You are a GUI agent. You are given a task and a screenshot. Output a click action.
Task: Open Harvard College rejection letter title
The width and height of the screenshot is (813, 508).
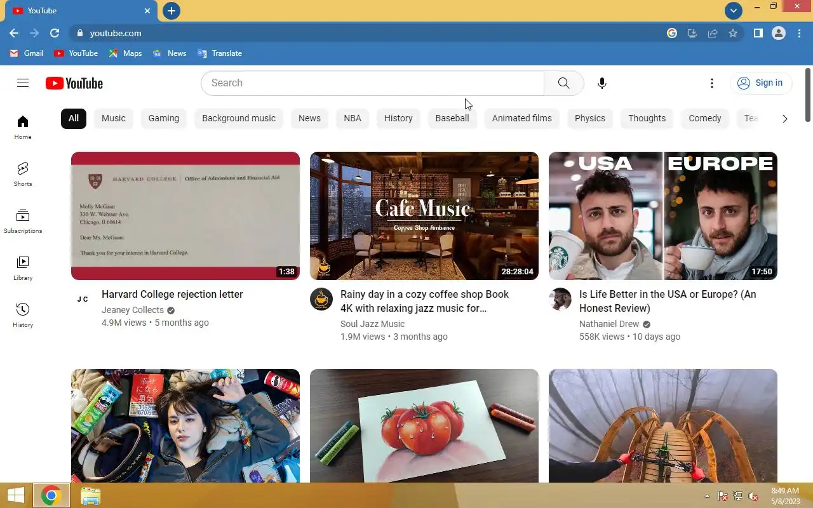pyautogui.click(x=172, y=295)
